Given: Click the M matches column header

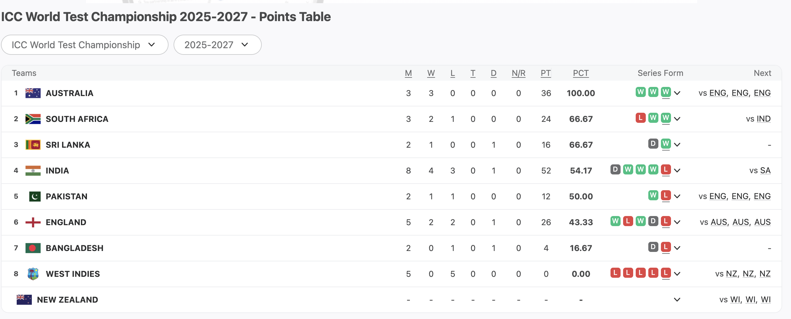Looking at the screenshot, I should (x=408, y=73).
